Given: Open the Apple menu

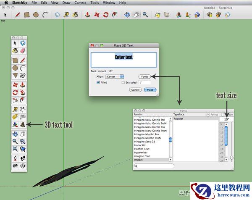Looking at the screenshot, I should point(6,3).
